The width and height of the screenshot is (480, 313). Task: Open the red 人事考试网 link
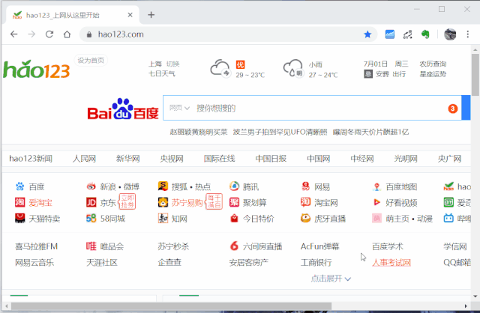tap(391, 263)
